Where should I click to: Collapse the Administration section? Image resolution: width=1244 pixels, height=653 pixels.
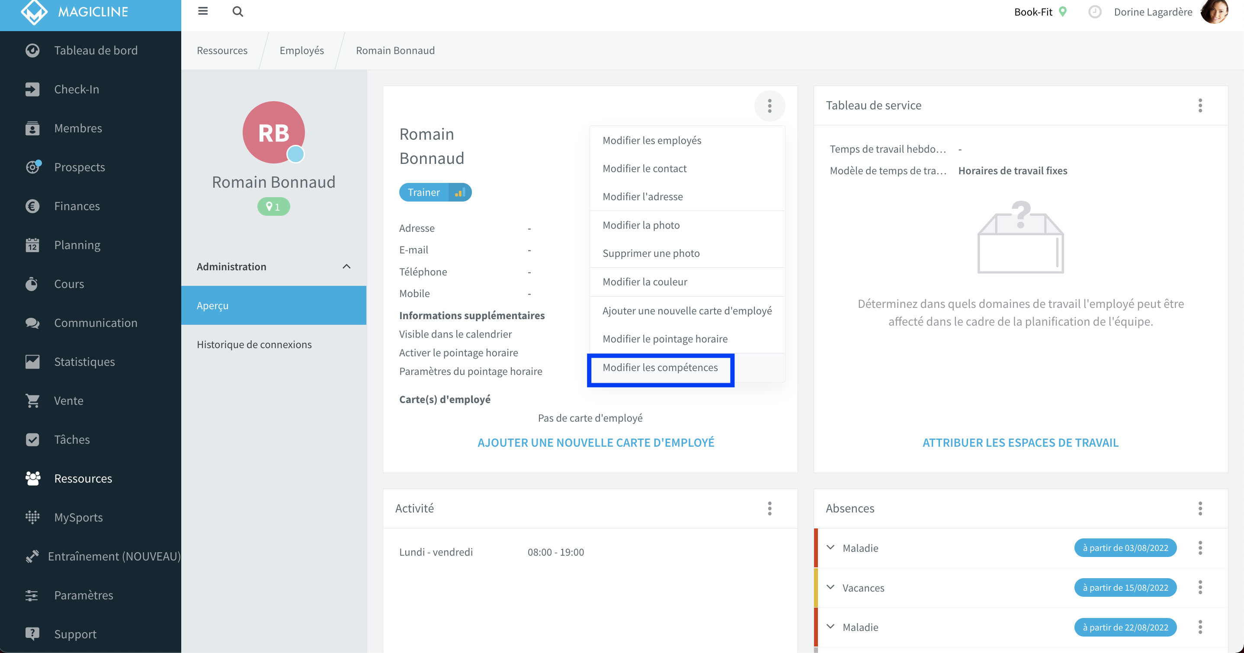click(x=346, y=267)
